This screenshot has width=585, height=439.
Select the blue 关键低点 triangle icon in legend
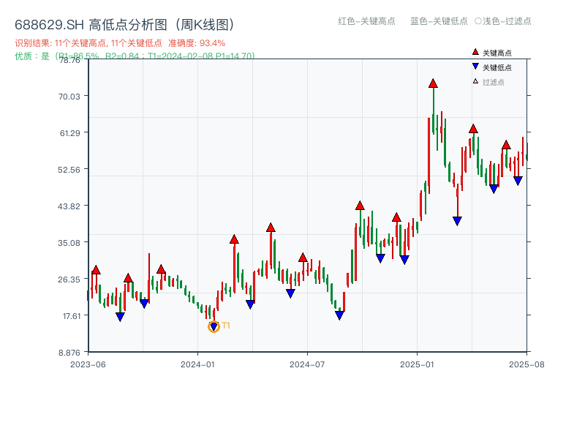(475, 66)
